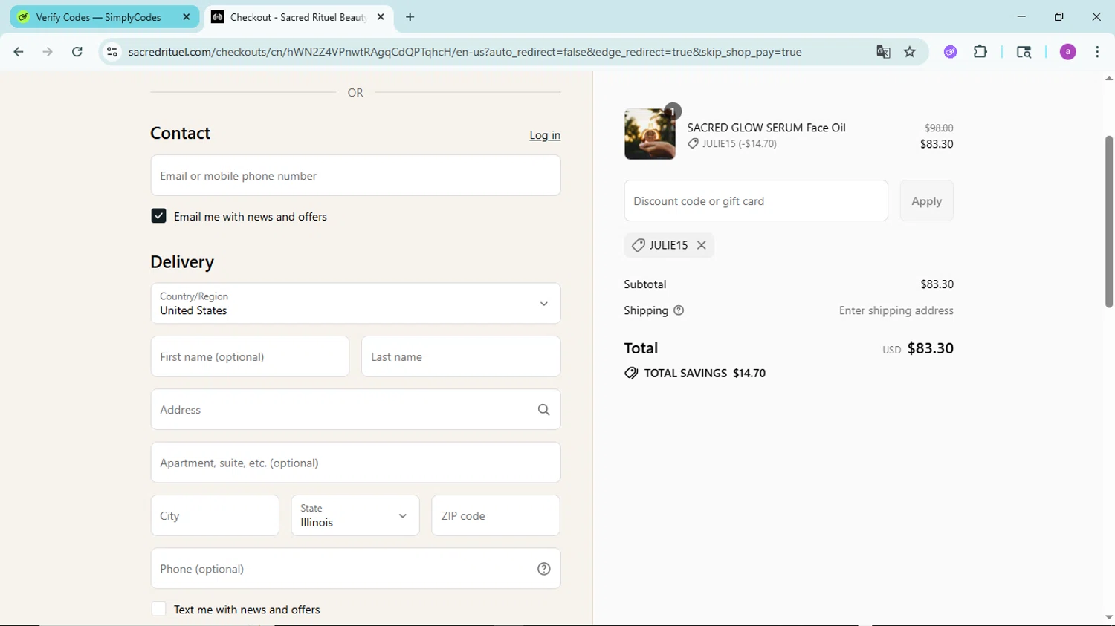This screenshot has width=1115, height=626.
Task: Click the Apartment, suite field
Action: pos(355,463)
